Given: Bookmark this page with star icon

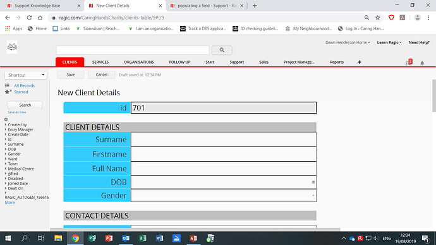Looking at the screenshot, I should (378, 18).
